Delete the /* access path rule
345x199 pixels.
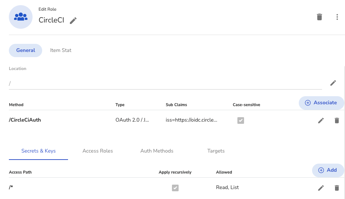coord(336,188)
